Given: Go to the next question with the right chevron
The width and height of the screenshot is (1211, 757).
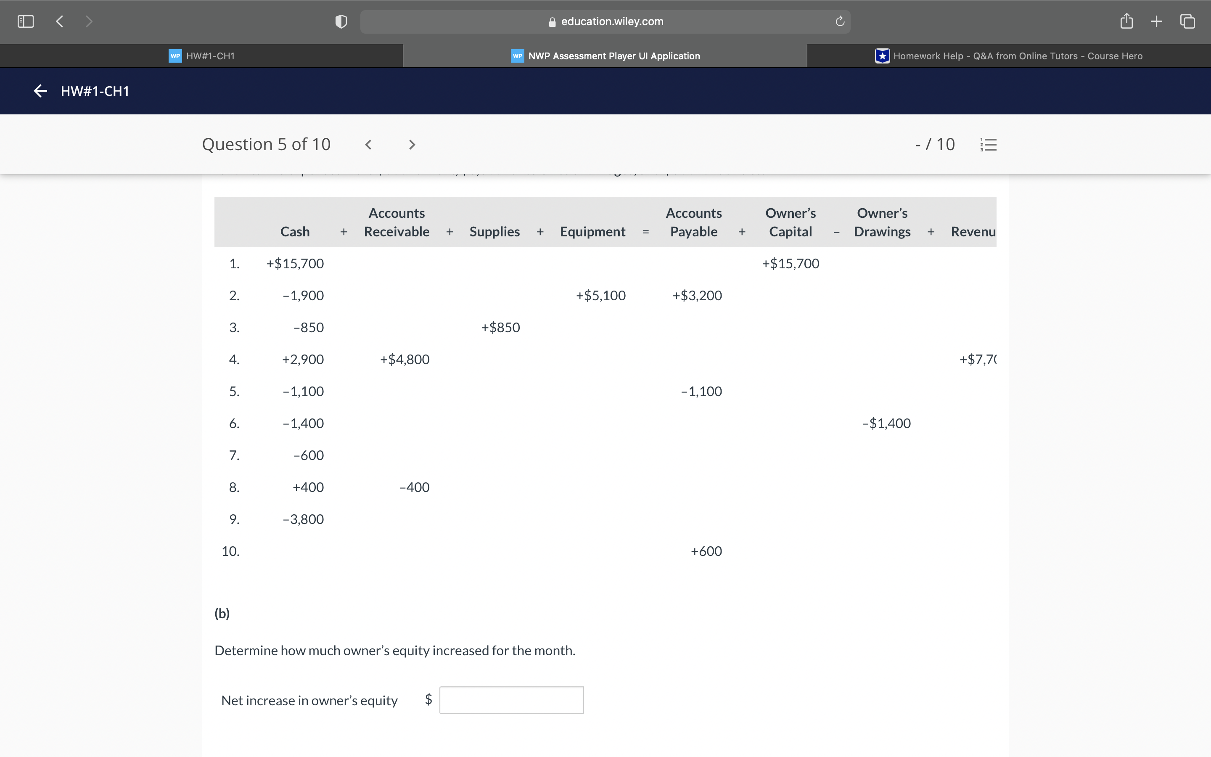Looking at the screenshot, I should click(411, 144).
